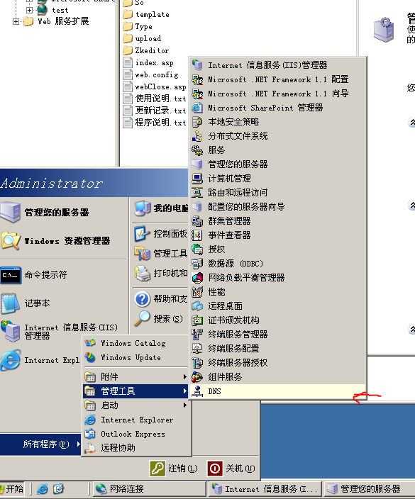Switch to 网络连接 taskbar window
The width and height of the screenshot is (415, 499).
(x=150, y=489)
